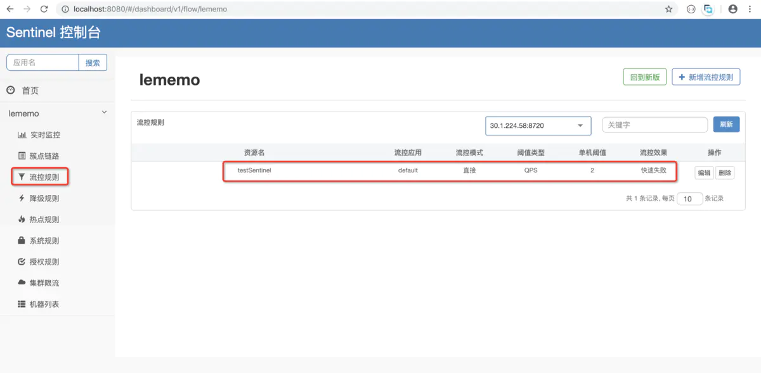Go back with the browser back arrow

pyautogui.click(x=10, y=9)
